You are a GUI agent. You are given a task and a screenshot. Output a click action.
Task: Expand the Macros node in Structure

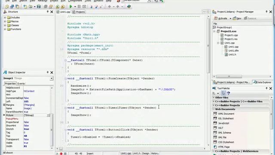click(5, 22)
